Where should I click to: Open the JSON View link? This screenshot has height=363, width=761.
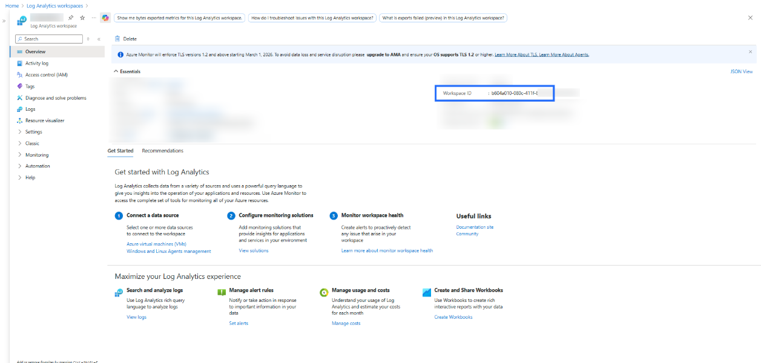(742, 71)
